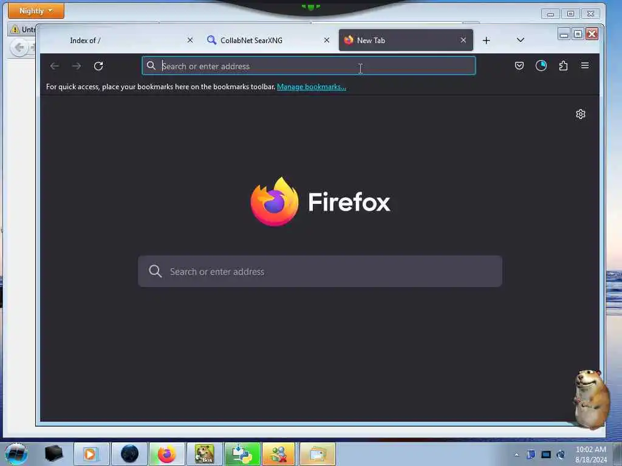The image size is (622, 466).
Task: Go back one page in Firefox
Action: tap(55, 66)
